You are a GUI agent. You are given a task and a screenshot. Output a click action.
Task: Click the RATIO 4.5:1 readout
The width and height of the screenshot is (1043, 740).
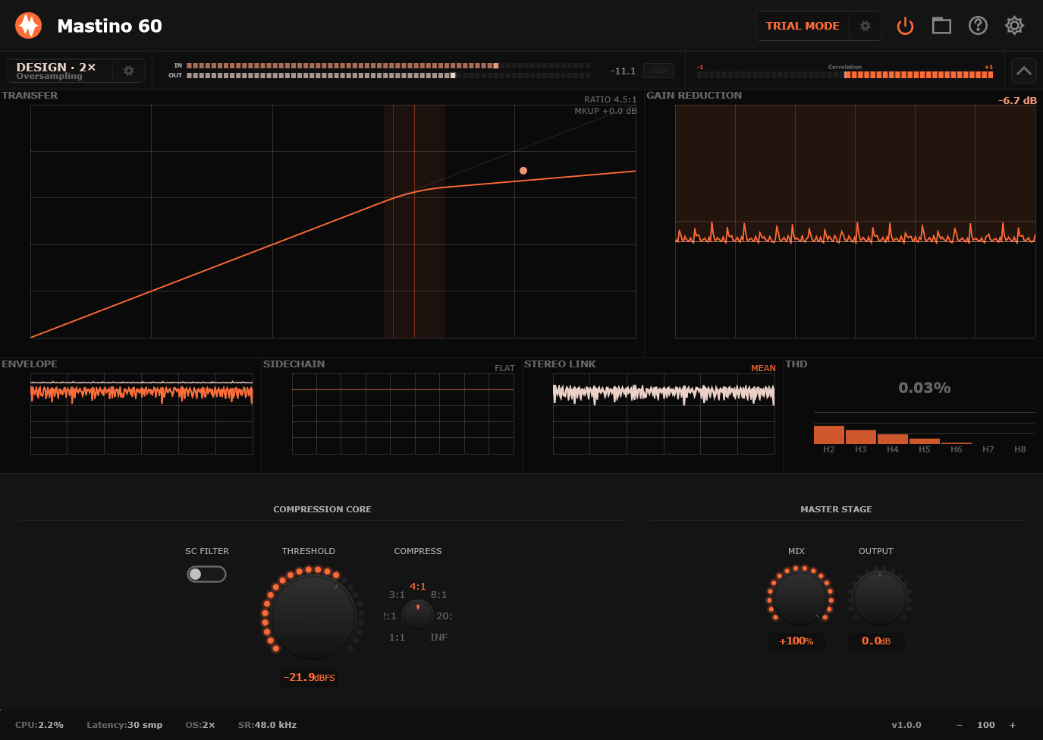[610, 99]
